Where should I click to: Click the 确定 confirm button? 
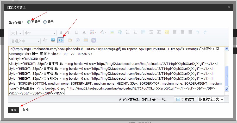(x=14, y=110)
